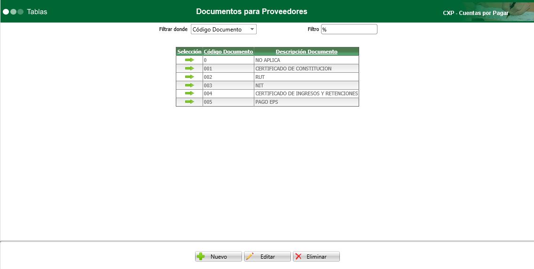Select the green arrow for NIT row
The height and width of the screenshot is (269, 534).
click(x=189, y=85)
